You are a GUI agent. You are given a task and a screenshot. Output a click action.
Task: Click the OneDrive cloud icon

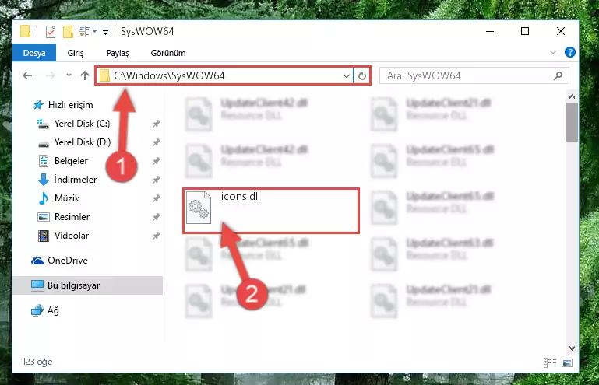37,261
